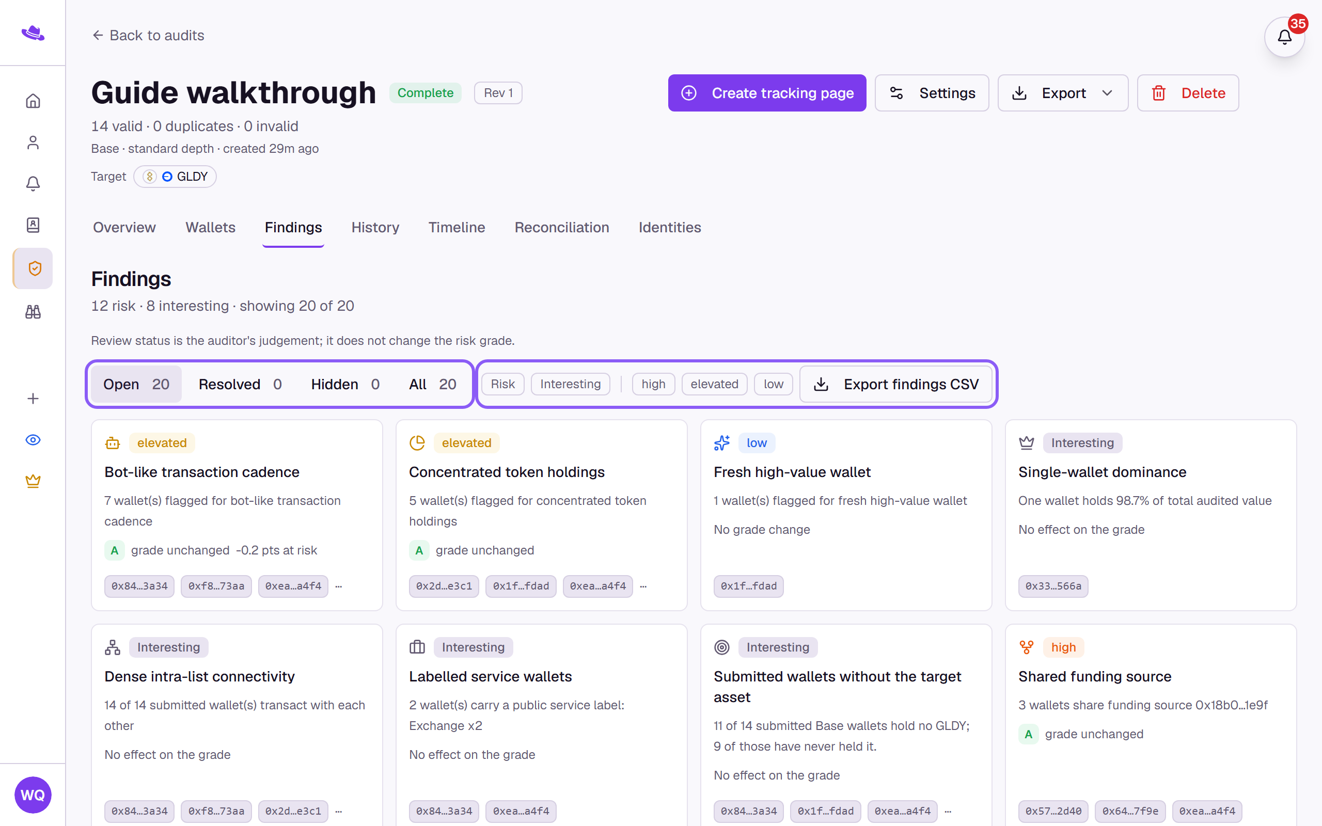Screen dimensions: 1322x826
Task: Switch to the Wallets tab
Action: pos(210,227)
